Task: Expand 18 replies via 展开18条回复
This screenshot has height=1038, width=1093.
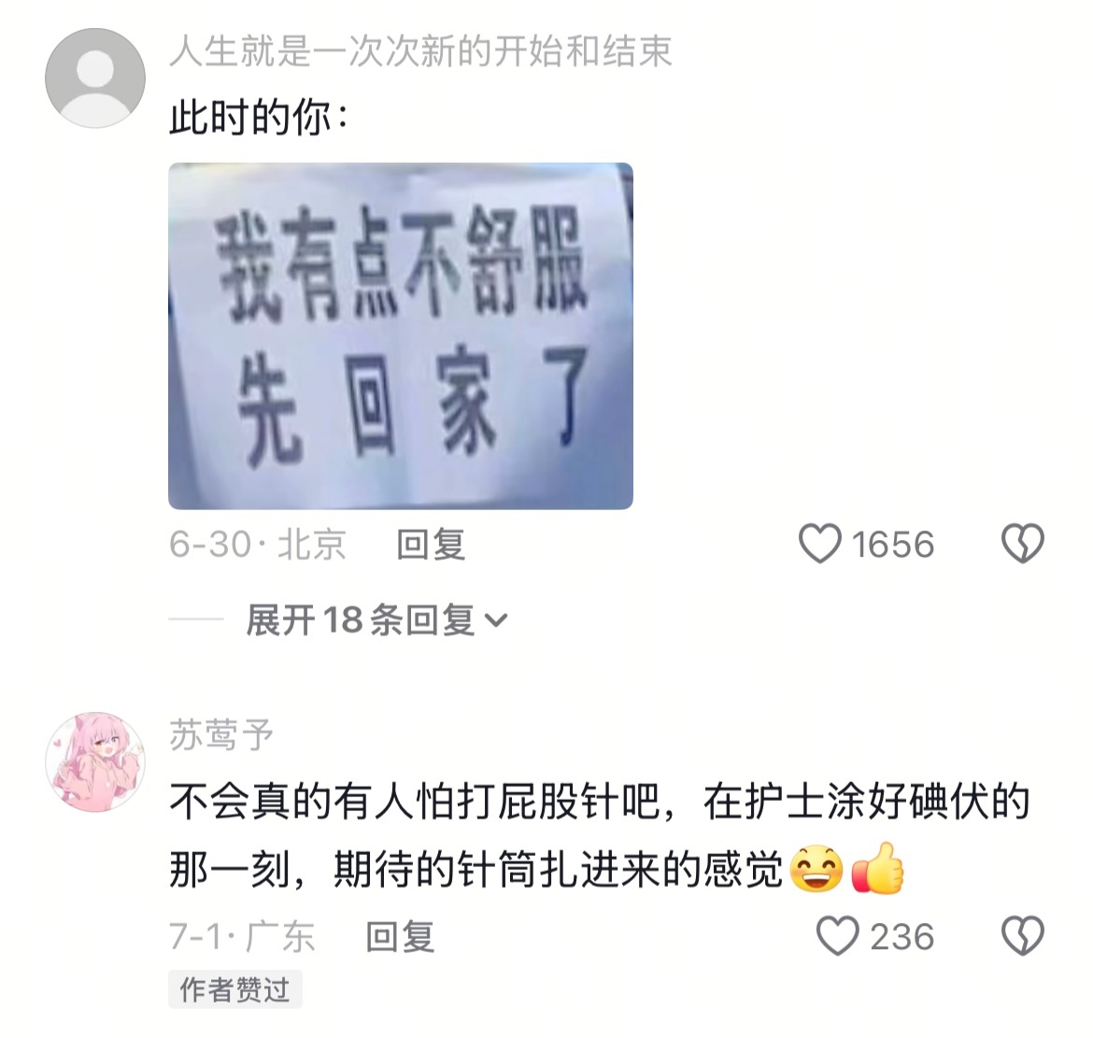Action: 376,619
